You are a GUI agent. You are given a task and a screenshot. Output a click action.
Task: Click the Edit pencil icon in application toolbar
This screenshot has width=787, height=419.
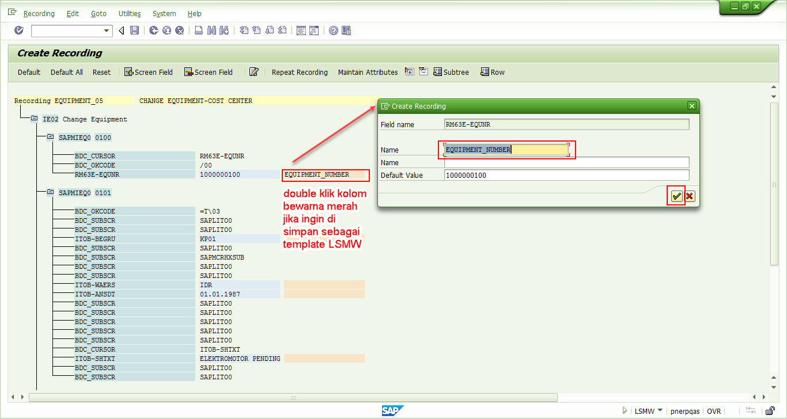point(253,72)
